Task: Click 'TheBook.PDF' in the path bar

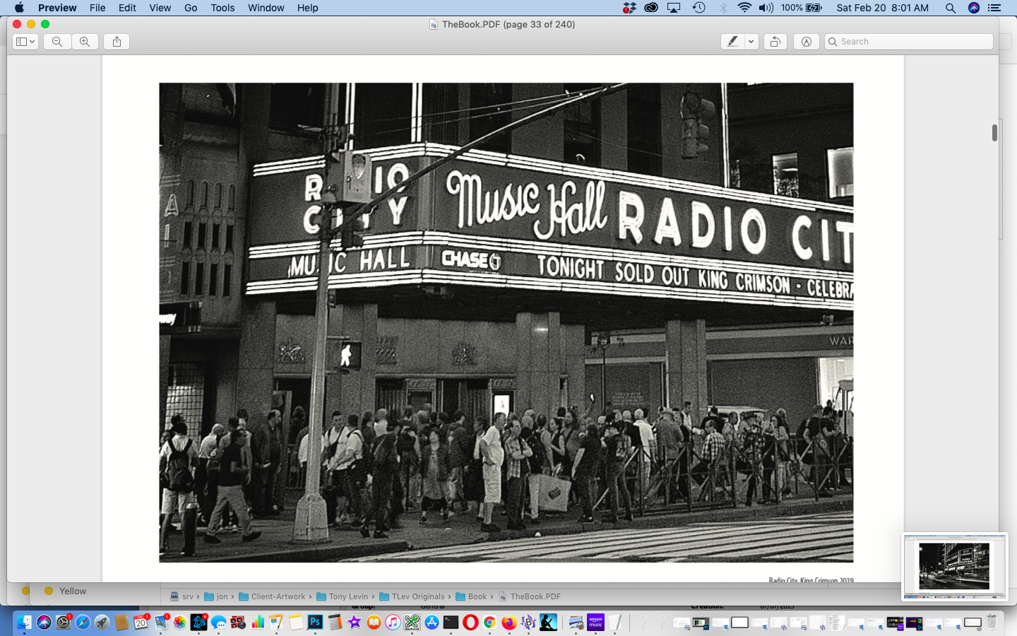Action: click(530, 596)
